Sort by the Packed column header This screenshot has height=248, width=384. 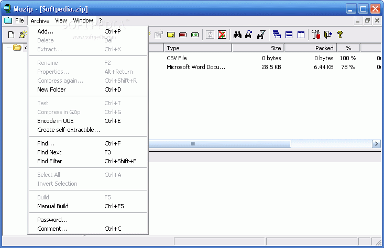(311, 48)
